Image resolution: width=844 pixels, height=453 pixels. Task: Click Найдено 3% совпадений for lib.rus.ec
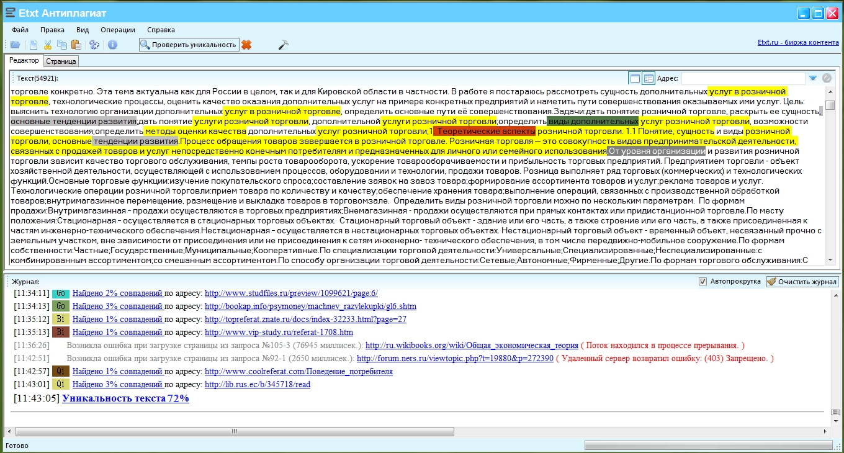click(x=117, y=385)
